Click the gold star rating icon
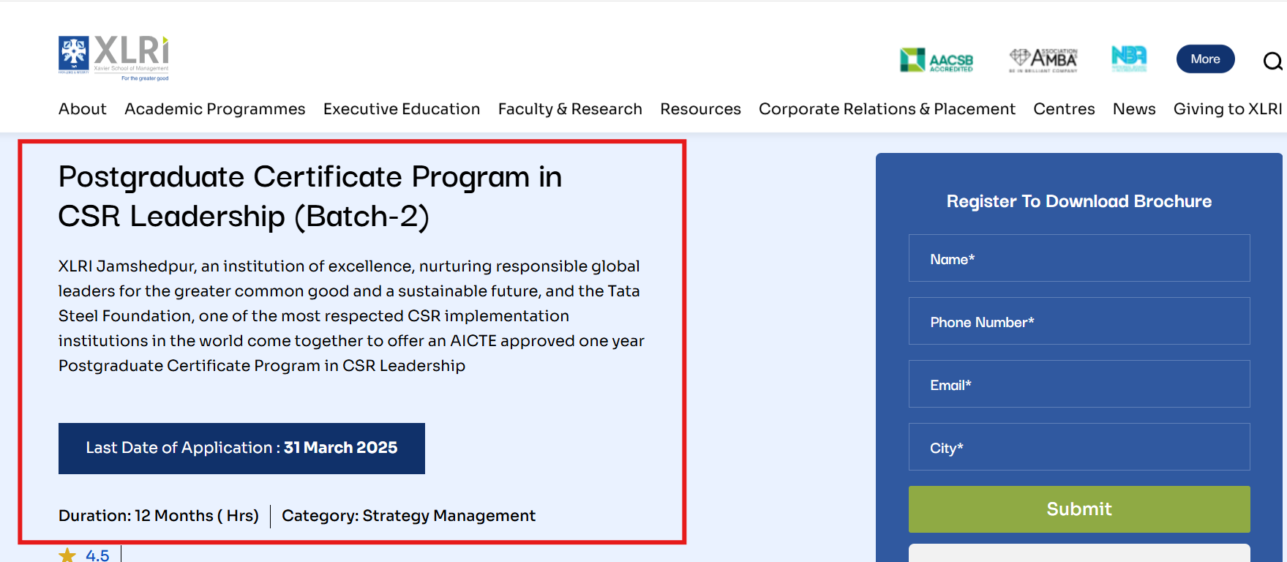Image resolution: width=1287 pixels, height=562 pixels. pos(67,555)
